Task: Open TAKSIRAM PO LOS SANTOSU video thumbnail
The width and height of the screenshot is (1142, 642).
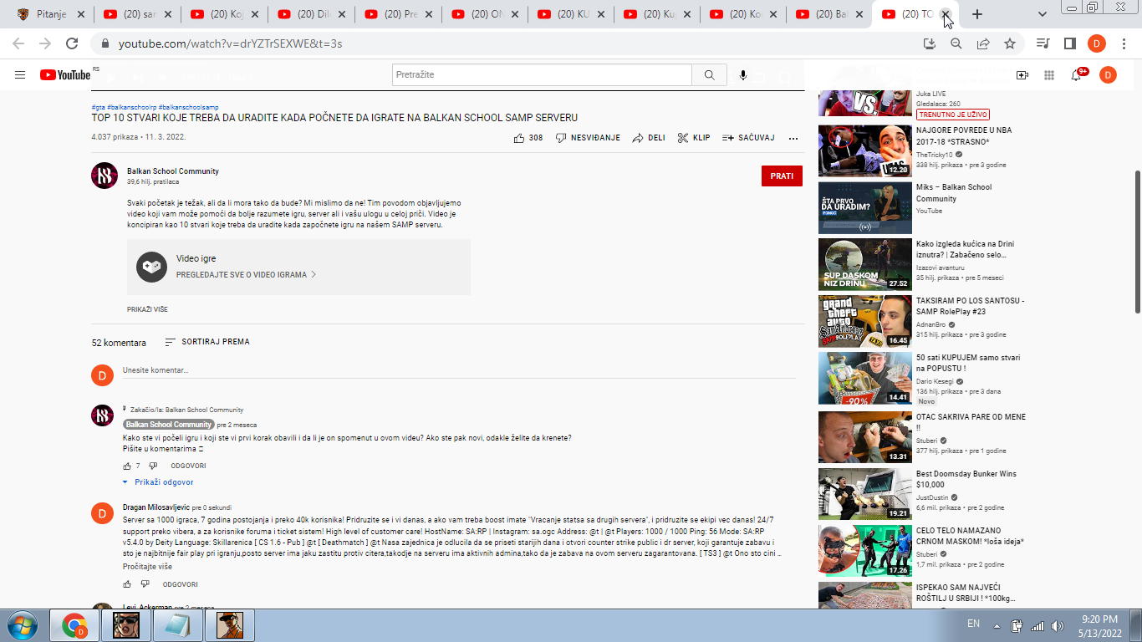Action: click(x=864, y=321)
